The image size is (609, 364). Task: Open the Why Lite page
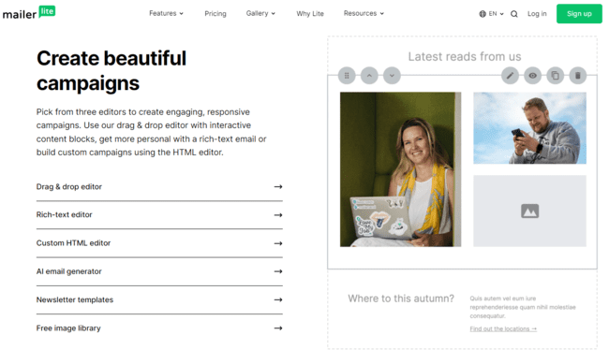pos(310,14)
